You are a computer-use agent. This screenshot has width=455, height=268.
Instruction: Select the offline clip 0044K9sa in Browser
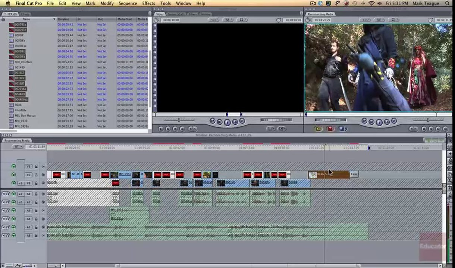coord(21,100)
